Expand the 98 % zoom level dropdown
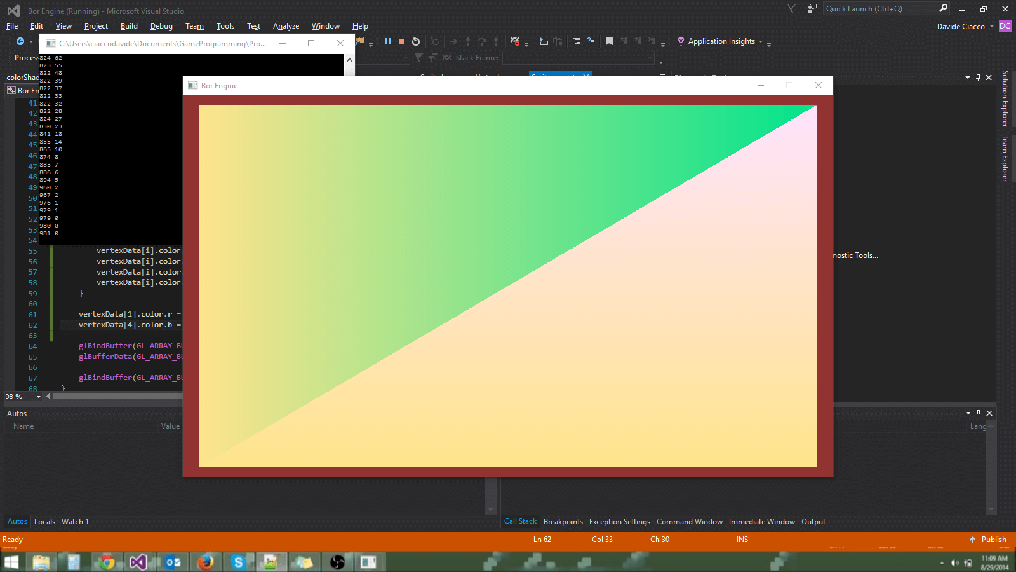 pos(39,397)
